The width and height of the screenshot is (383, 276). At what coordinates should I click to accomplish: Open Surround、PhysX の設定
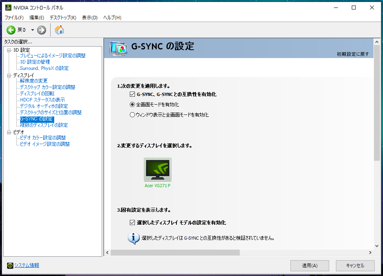click(x=44, y=68)
